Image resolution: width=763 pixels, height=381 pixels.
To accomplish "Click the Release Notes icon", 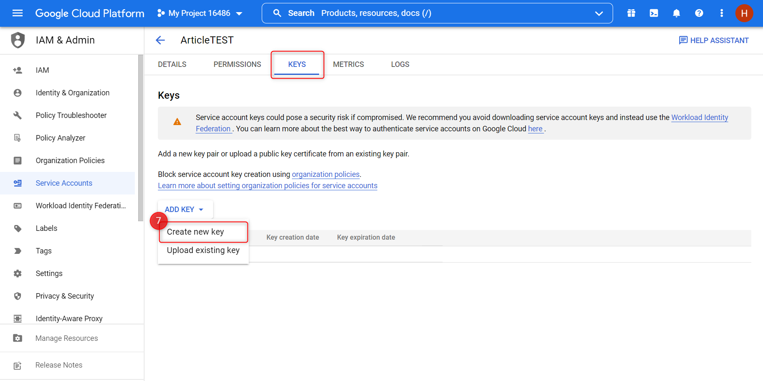I will click(x=18, y=366).
